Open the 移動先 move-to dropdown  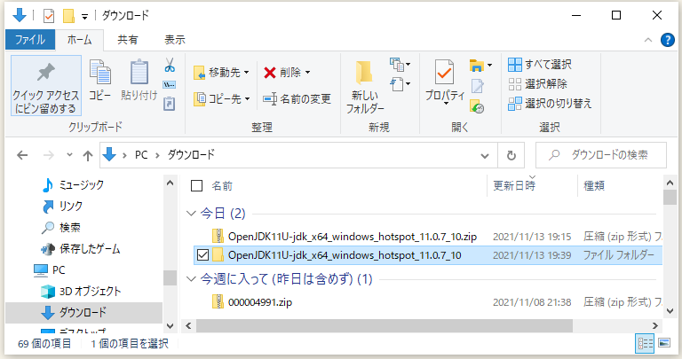(222, 72)
